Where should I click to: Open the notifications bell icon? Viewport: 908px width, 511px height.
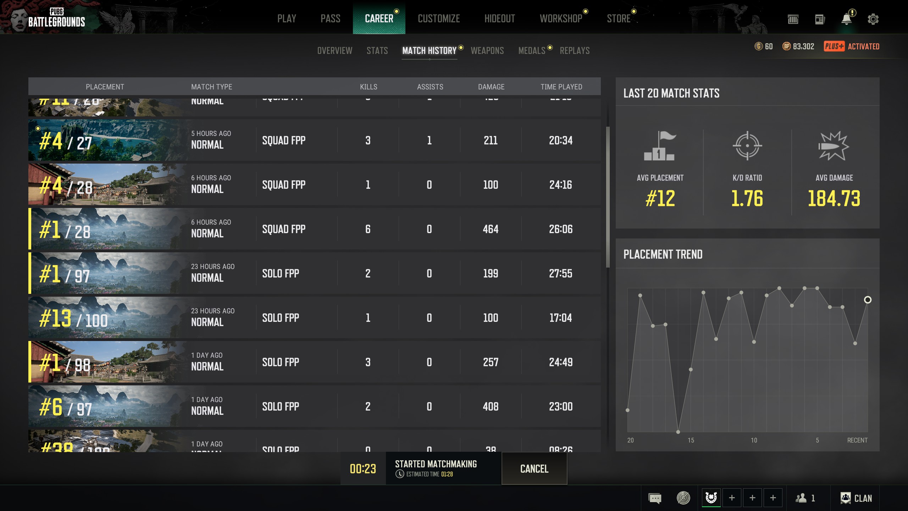click(x=847, y=19)
